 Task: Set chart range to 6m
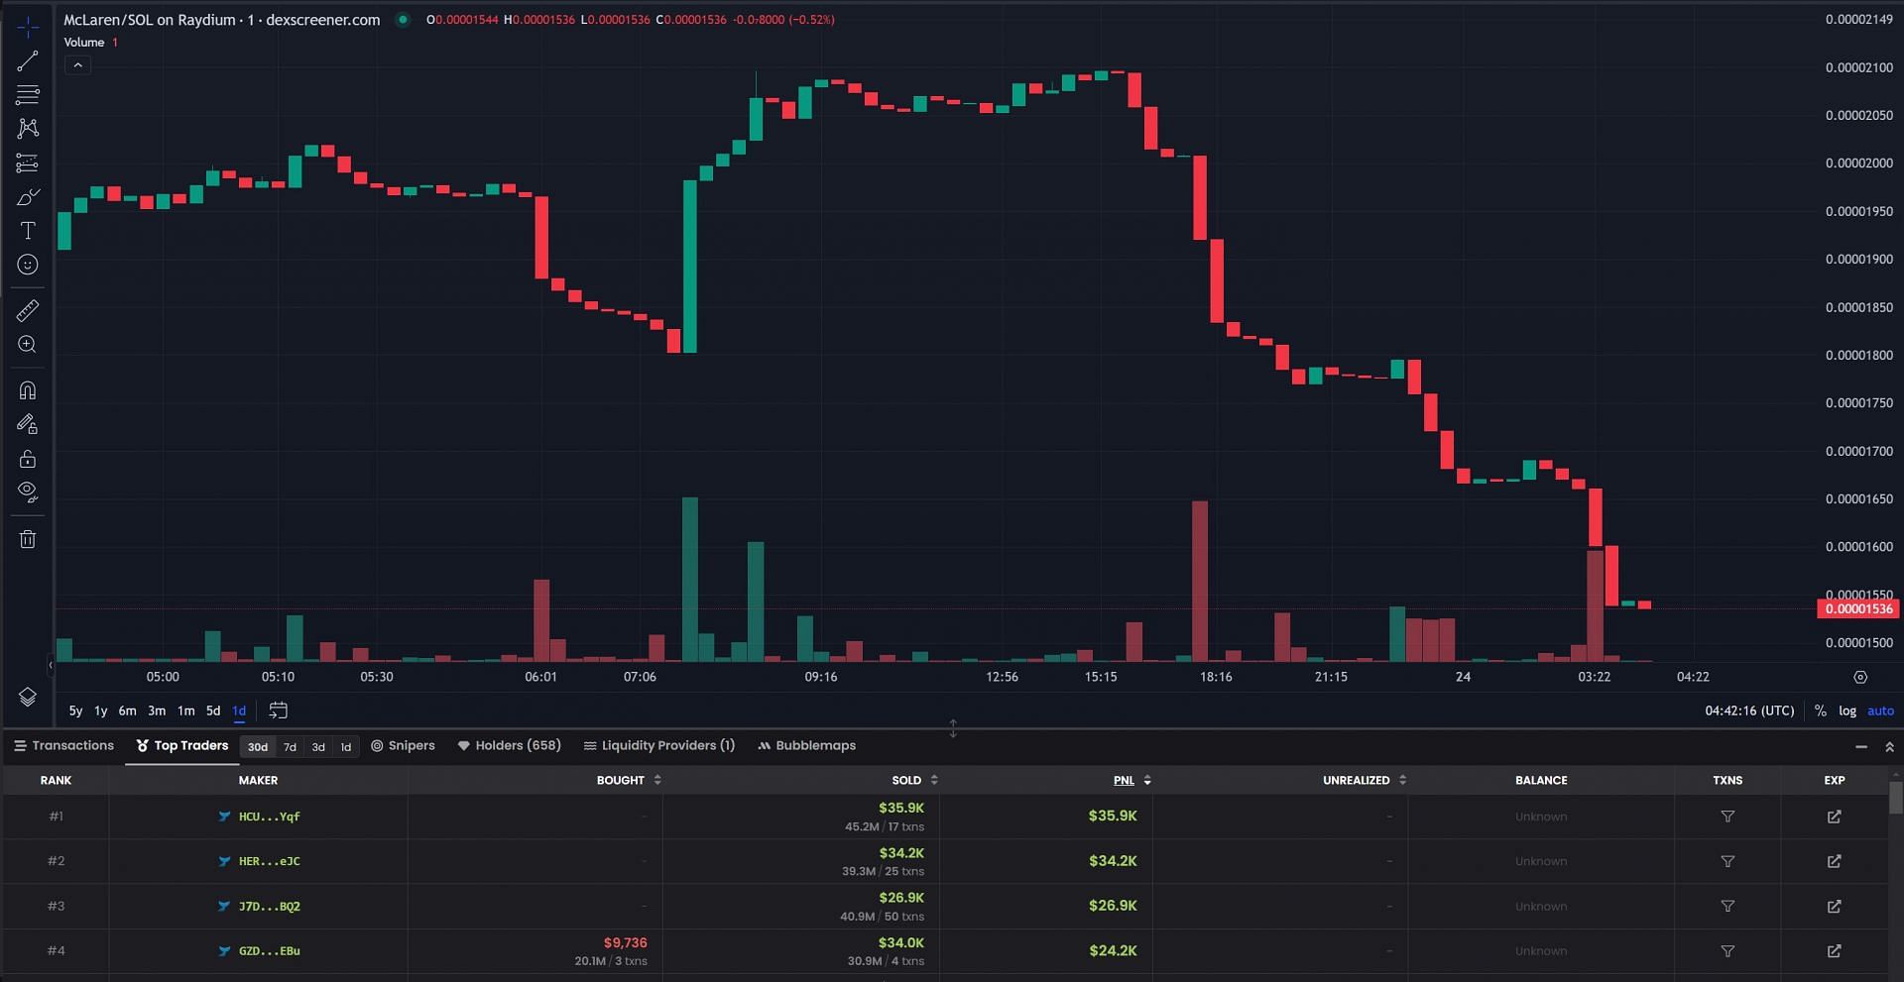pyautogui.click(x=127, y=710)
